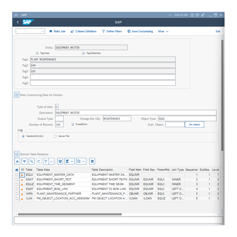Open Column Definition from the toolbar
237x237 pixels.
84,31
